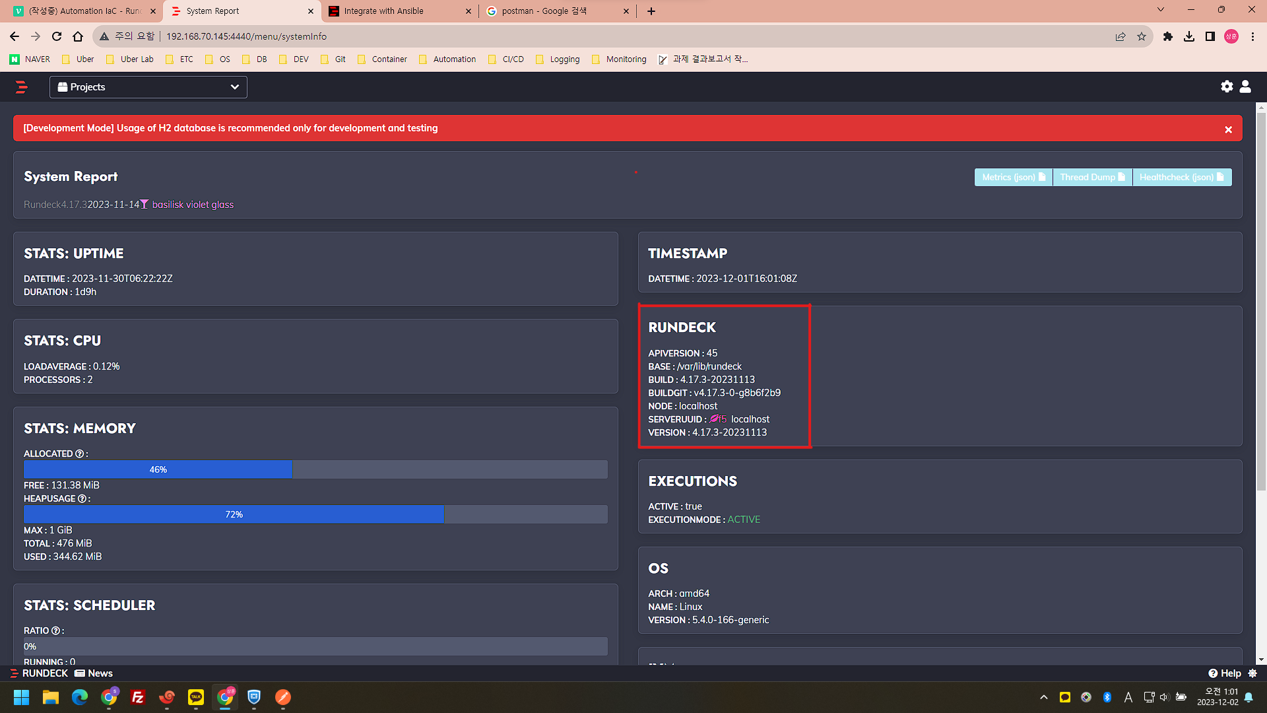Open the Chrome profile avatar
Viewport: 1267px width, 713px height.
click(x=1231, y=36)
